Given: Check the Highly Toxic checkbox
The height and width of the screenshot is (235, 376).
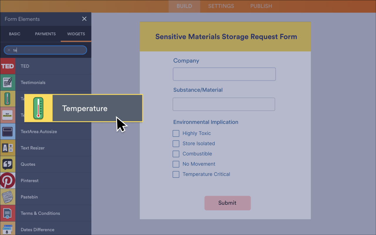Looking at the screenshot, I should click(176, 133).
